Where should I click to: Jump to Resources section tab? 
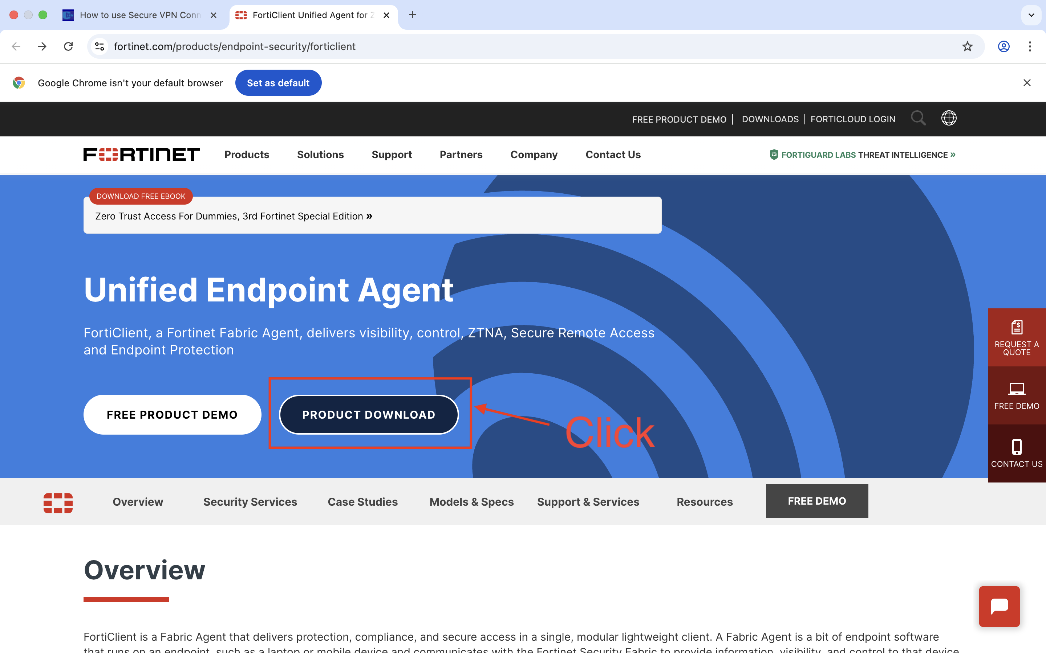tap(705, 502)
